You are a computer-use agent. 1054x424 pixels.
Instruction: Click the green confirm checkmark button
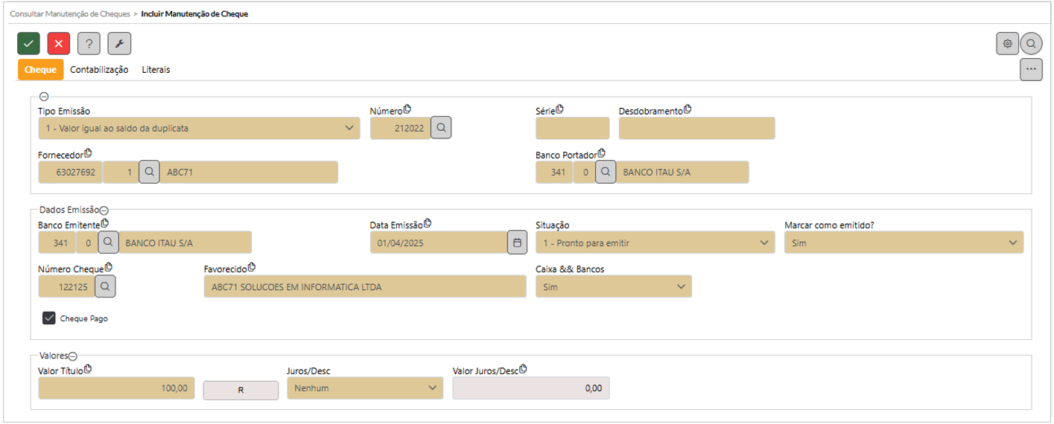coord(28,44)
